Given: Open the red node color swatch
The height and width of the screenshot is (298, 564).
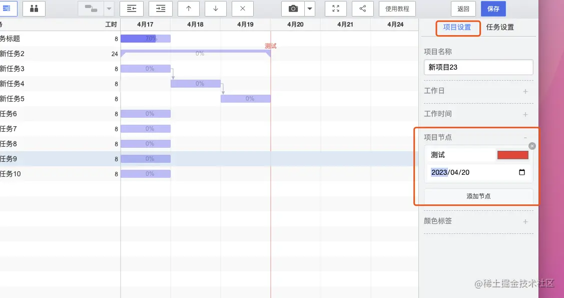Looking at the screenshot, I should (512, 155).
